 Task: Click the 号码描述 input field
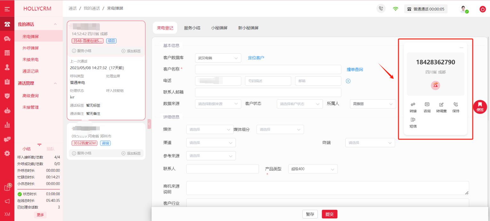[268, 81]
